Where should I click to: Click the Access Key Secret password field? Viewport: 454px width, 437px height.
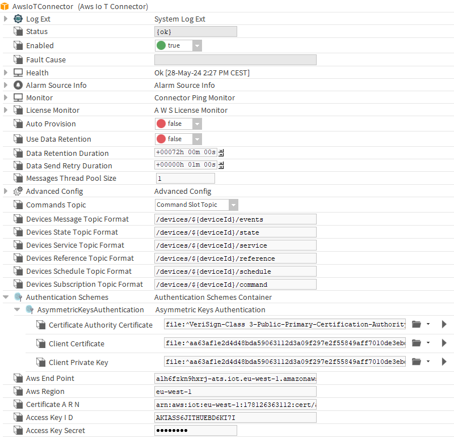(x=196, y=430)
